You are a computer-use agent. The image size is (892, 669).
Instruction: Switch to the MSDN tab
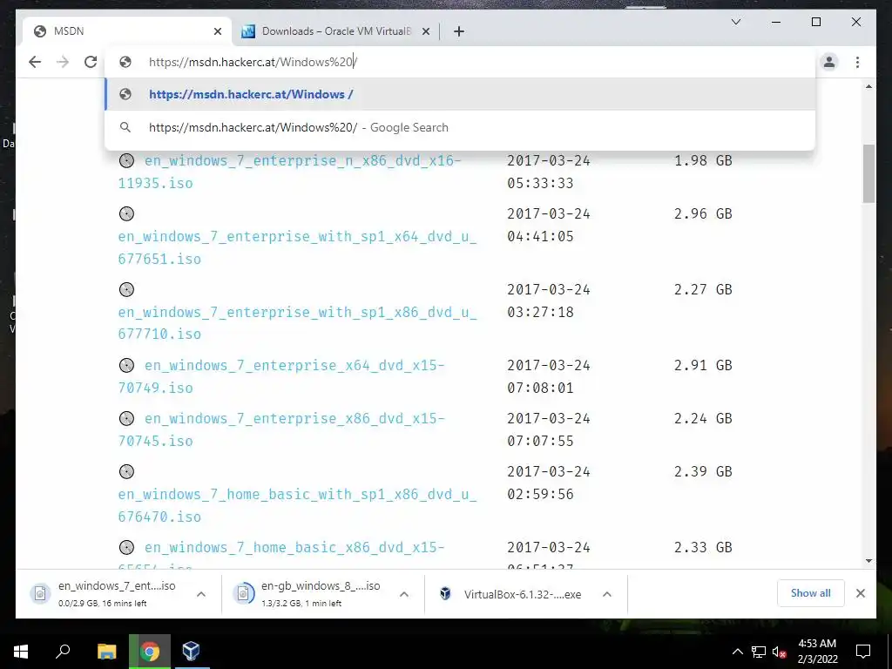(x=127, y=31)
